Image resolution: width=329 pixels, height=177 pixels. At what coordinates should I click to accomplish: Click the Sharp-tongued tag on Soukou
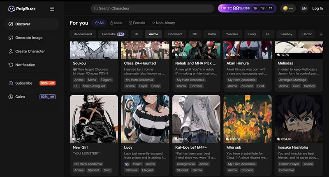point(94,86)
